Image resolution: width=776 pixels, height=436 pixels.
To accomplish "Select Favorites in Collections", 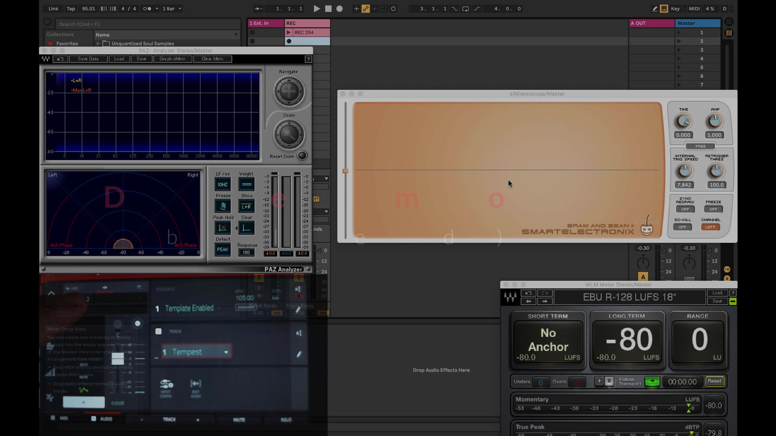I will tap(67, 44).
